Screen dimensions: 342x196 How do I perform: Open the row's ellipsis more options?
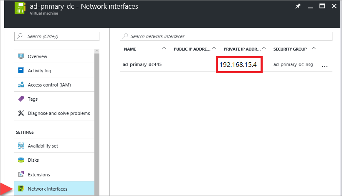tap(325, 66)
